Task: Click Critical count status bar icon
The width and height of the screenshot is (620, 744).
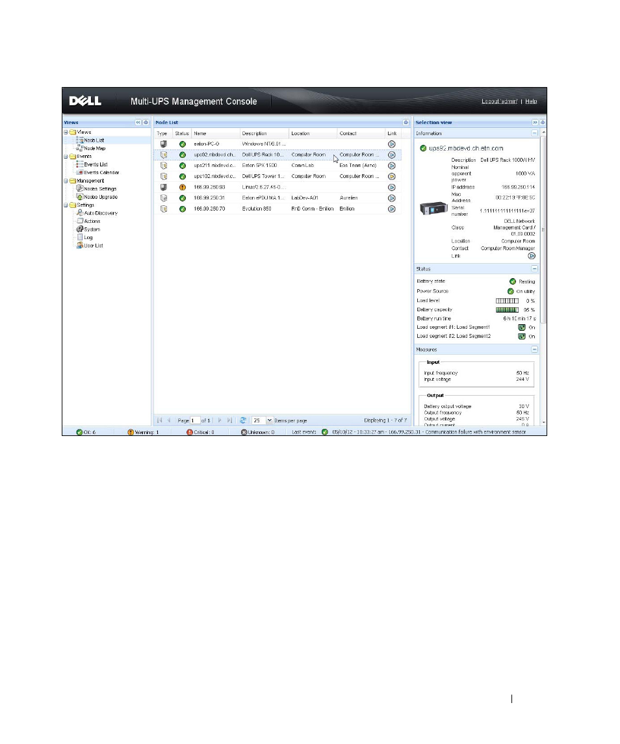Action: [x=189, y=432]
